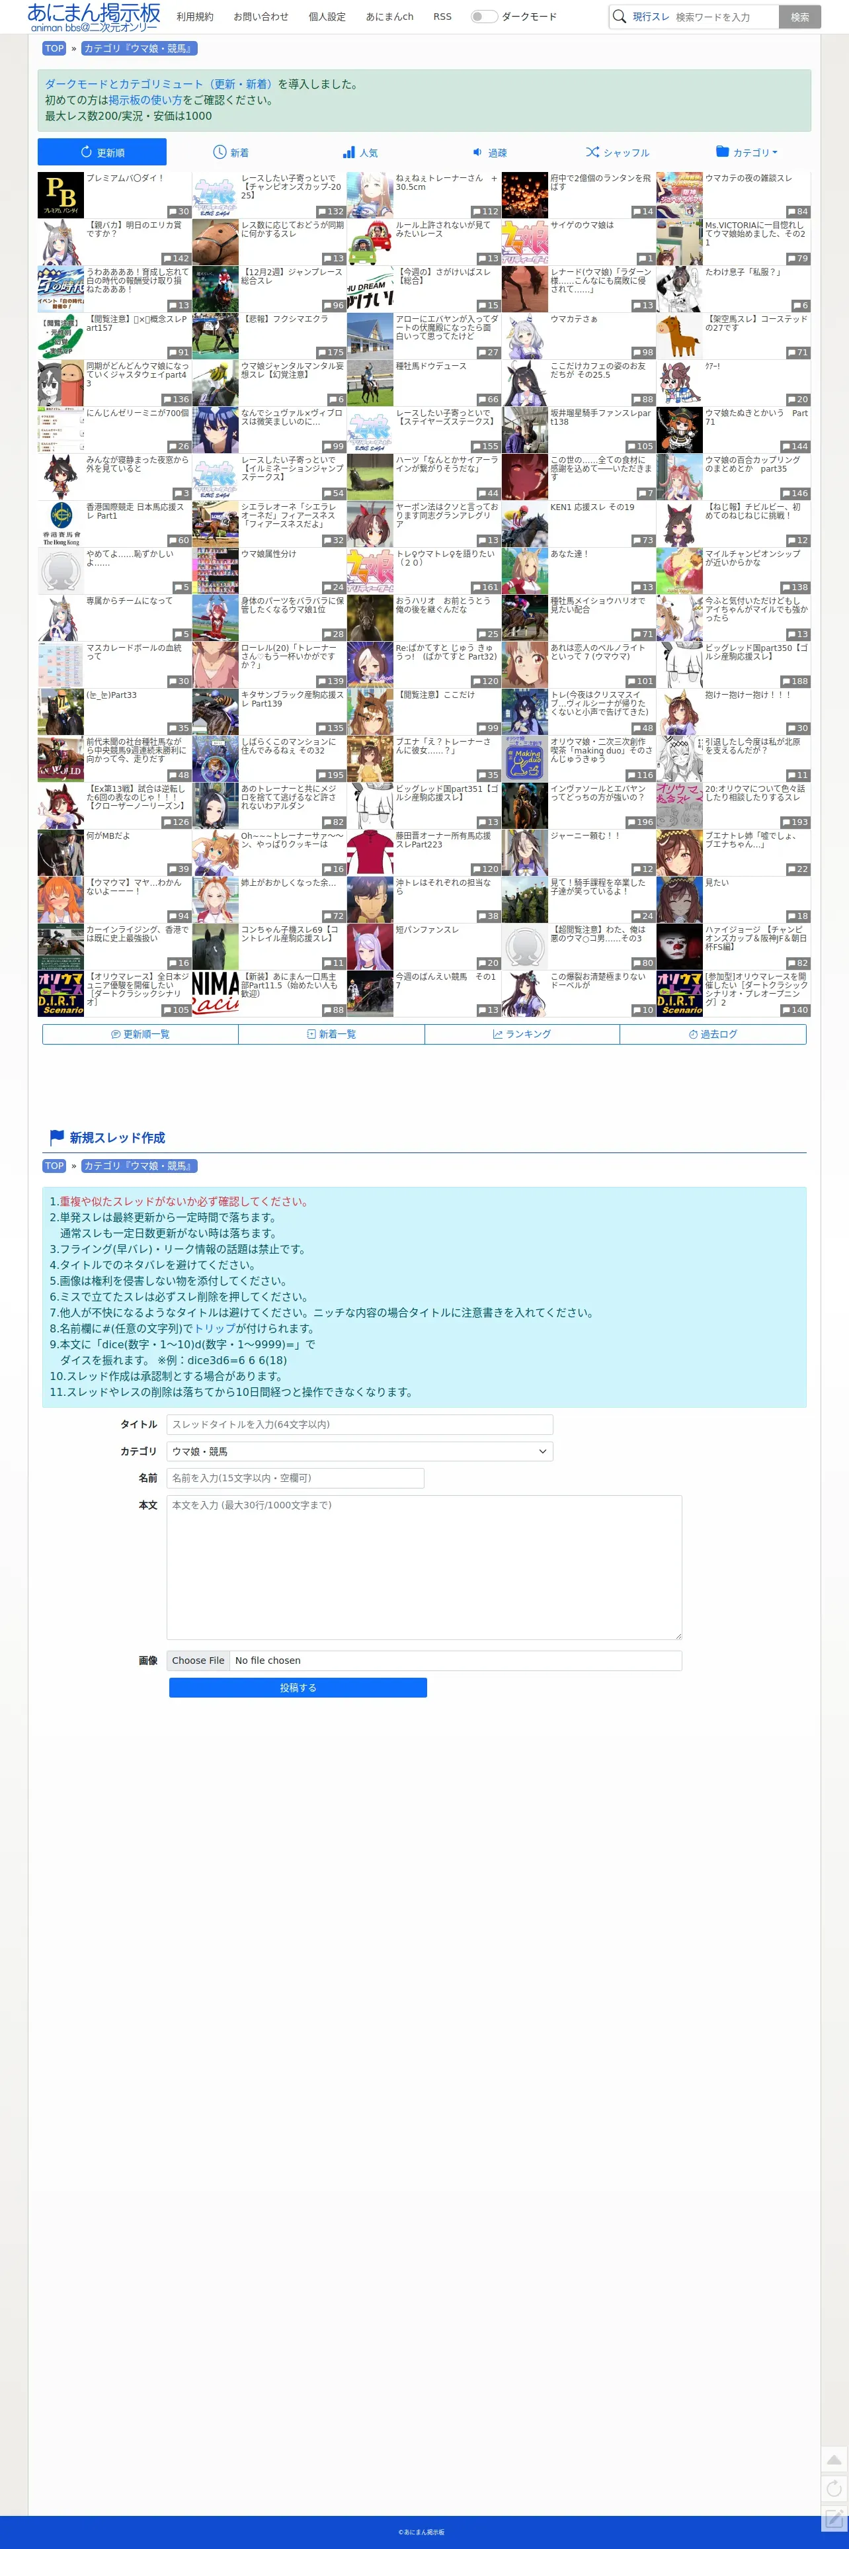Focus the 本文 text area

424,1567
